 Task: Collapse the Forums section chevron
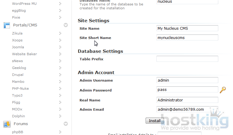point(66,124)
